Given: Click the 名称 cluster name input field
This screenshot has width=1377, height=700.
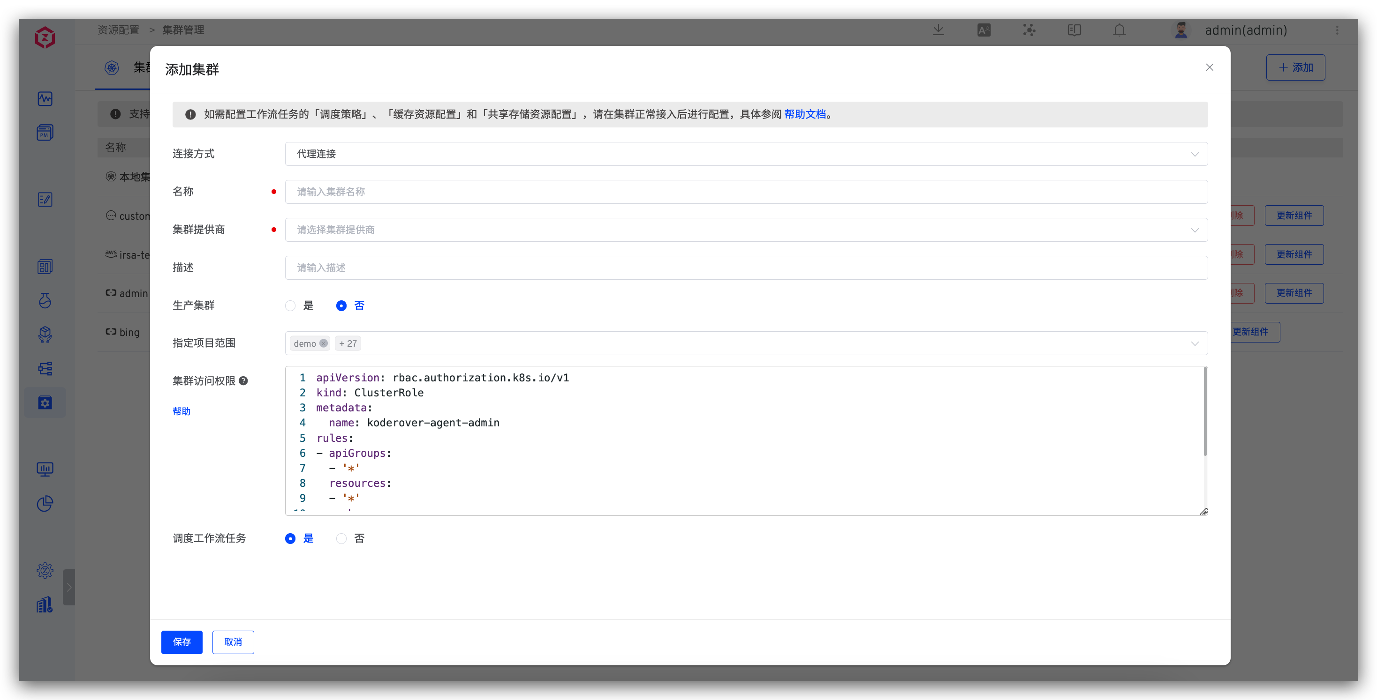Looking at the screenshot, I should click(746, 192).
